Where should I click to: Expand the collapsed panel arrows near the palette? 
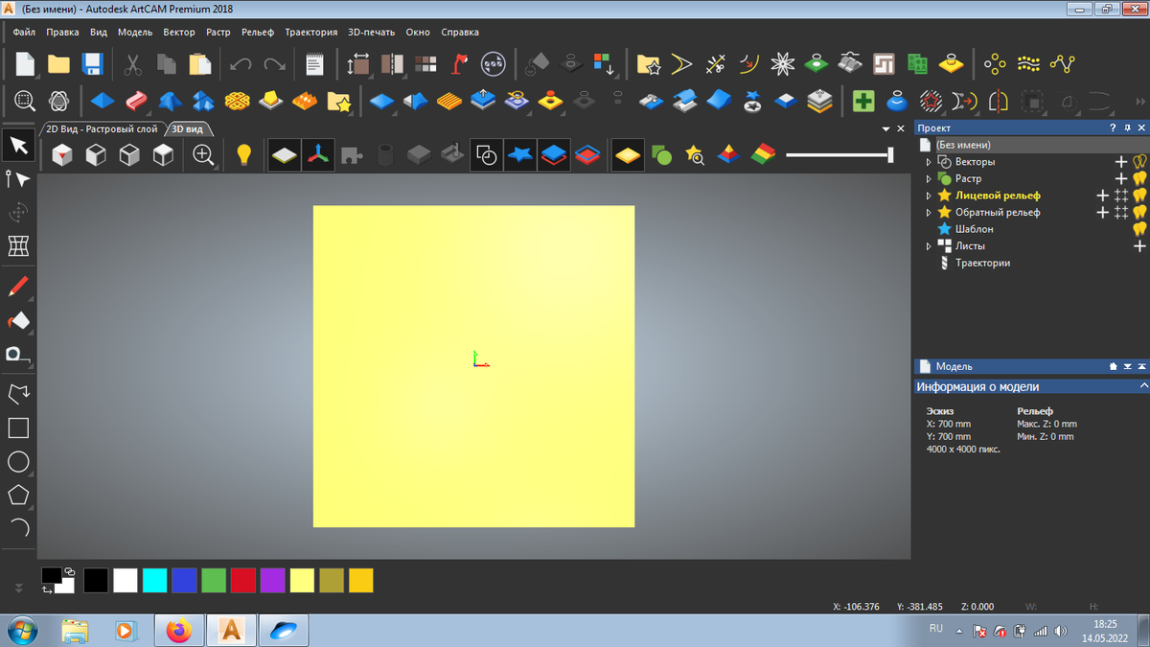[x=17, y=587]
